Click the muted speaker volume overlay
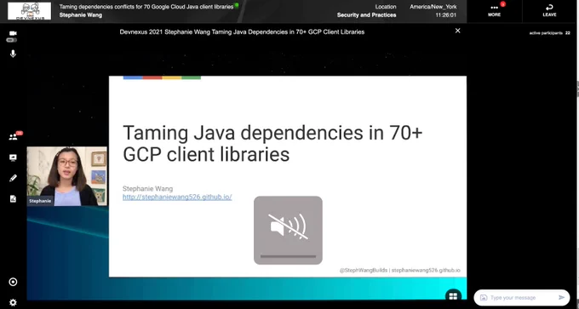The image size is (579, 309). (288, 230)
